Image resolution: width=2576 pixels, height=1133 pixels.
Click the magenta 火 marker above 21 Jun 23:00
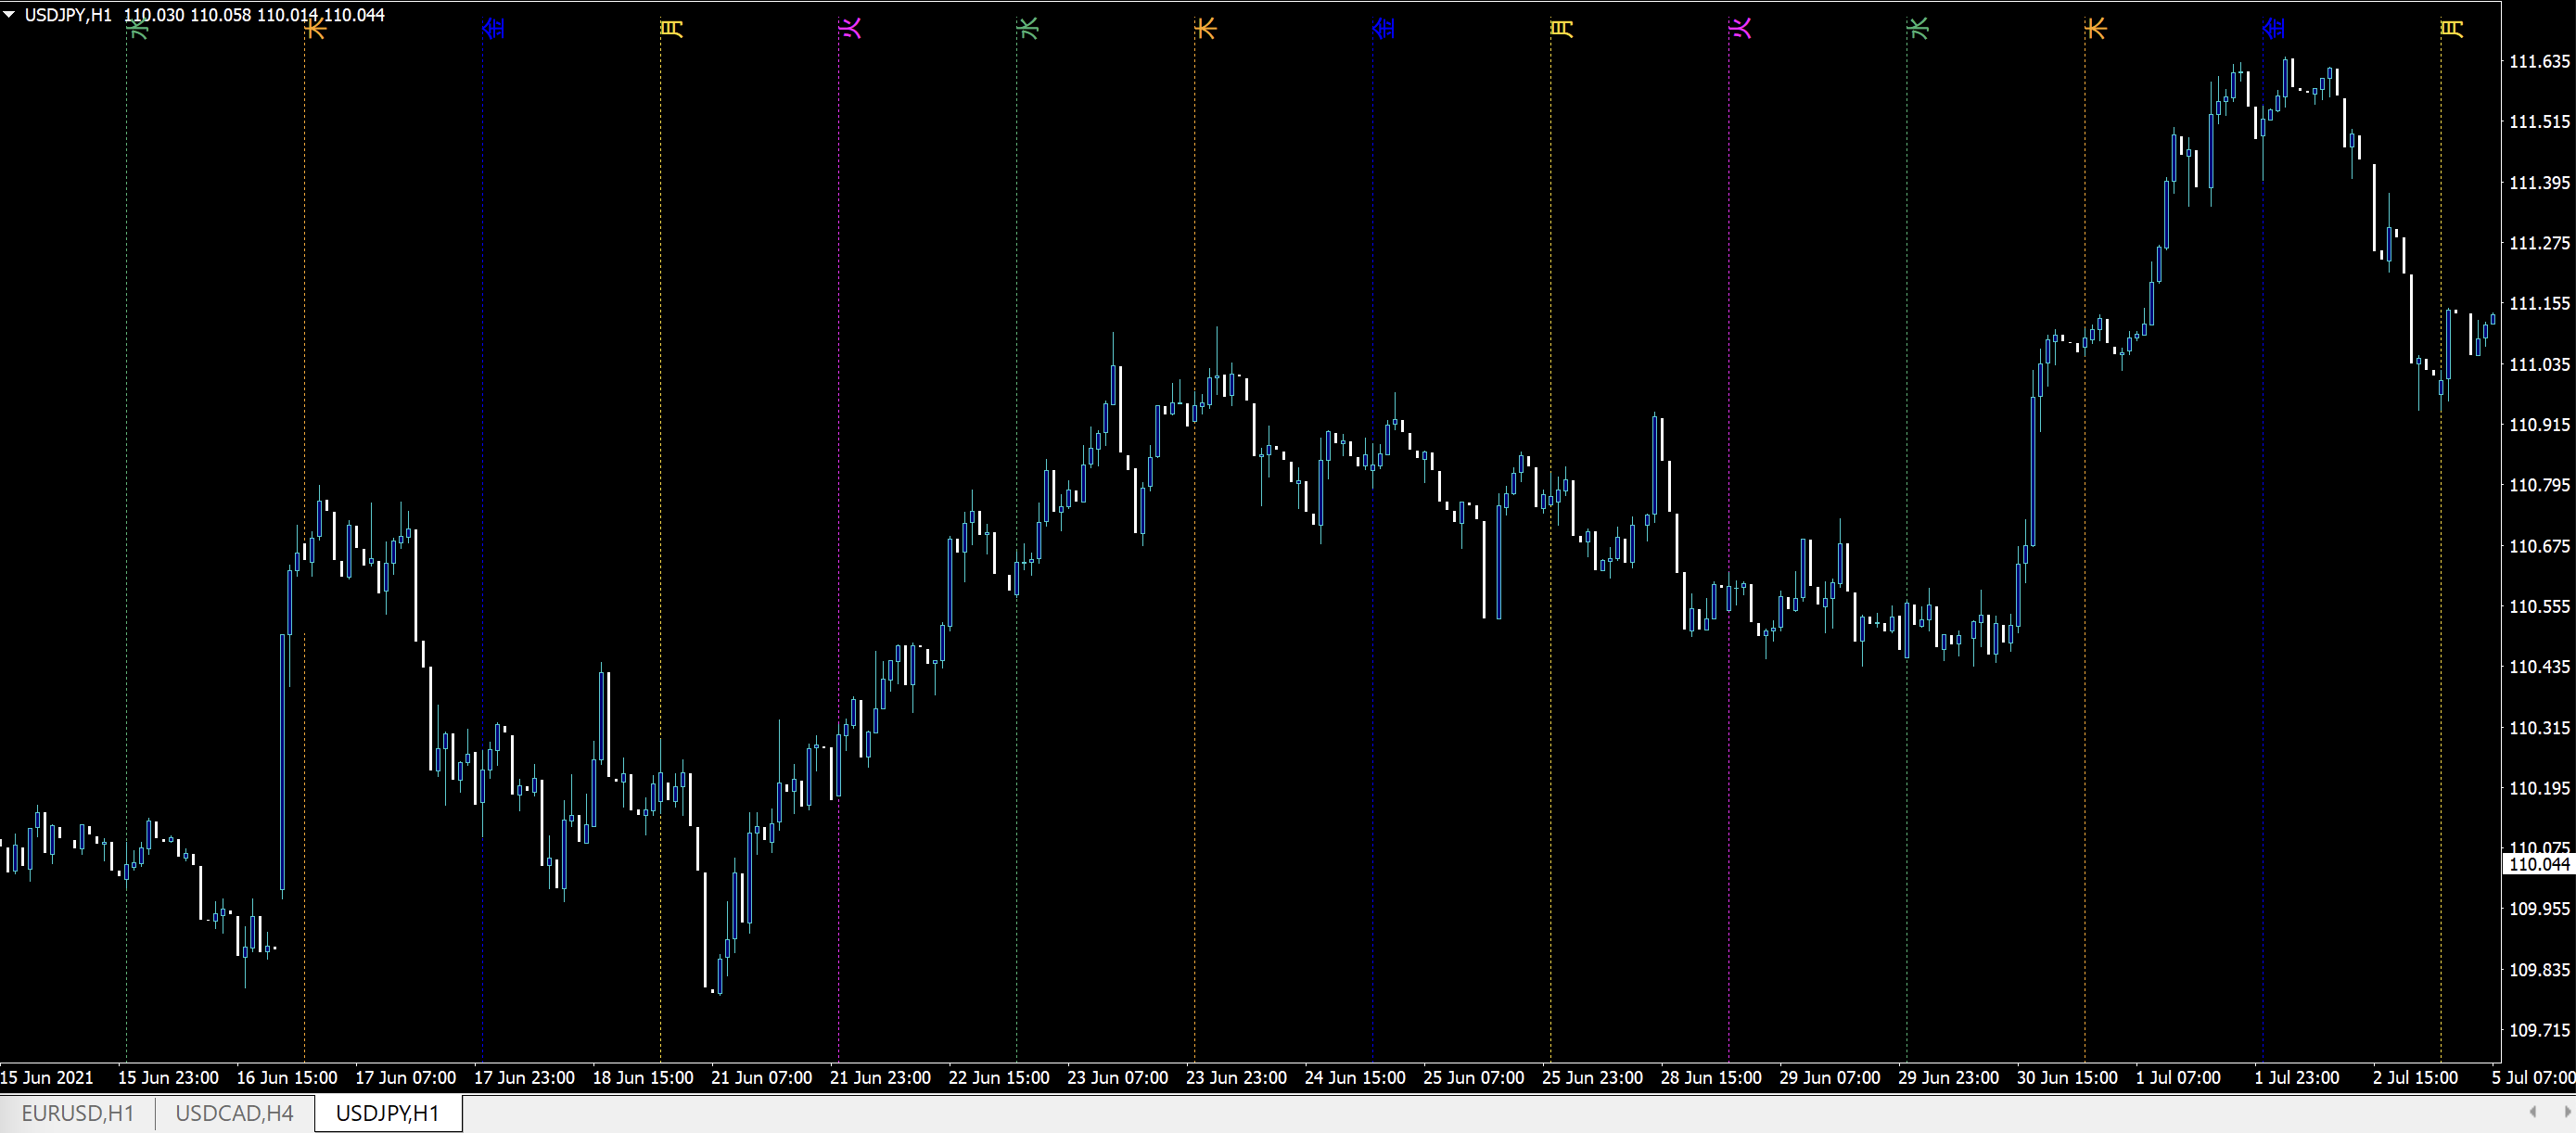(849, 28)
